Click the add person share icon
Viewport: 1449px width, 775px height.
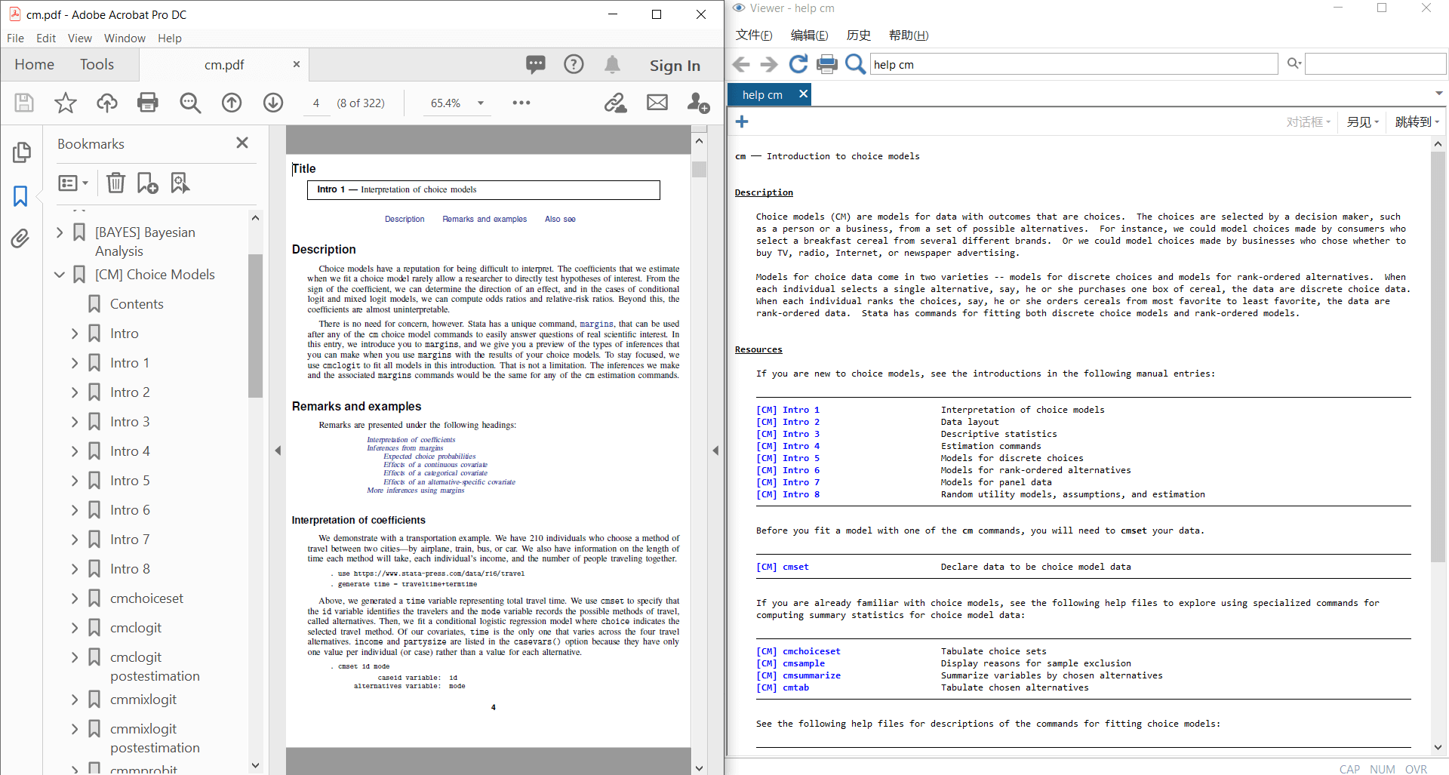click(699, 103)
